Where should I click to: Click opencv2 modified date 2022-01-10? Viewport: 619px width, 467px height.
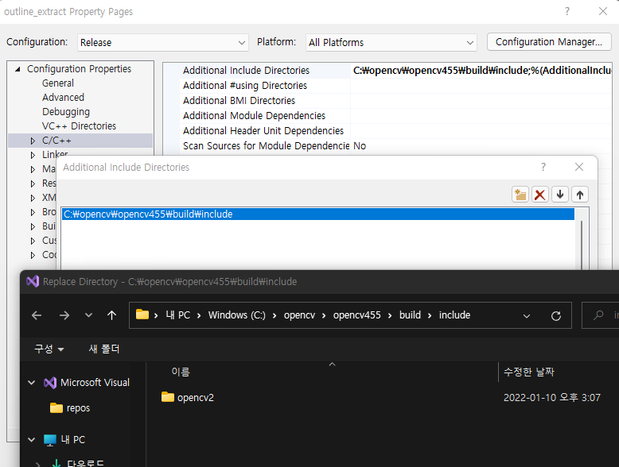(x=551, y=397)
